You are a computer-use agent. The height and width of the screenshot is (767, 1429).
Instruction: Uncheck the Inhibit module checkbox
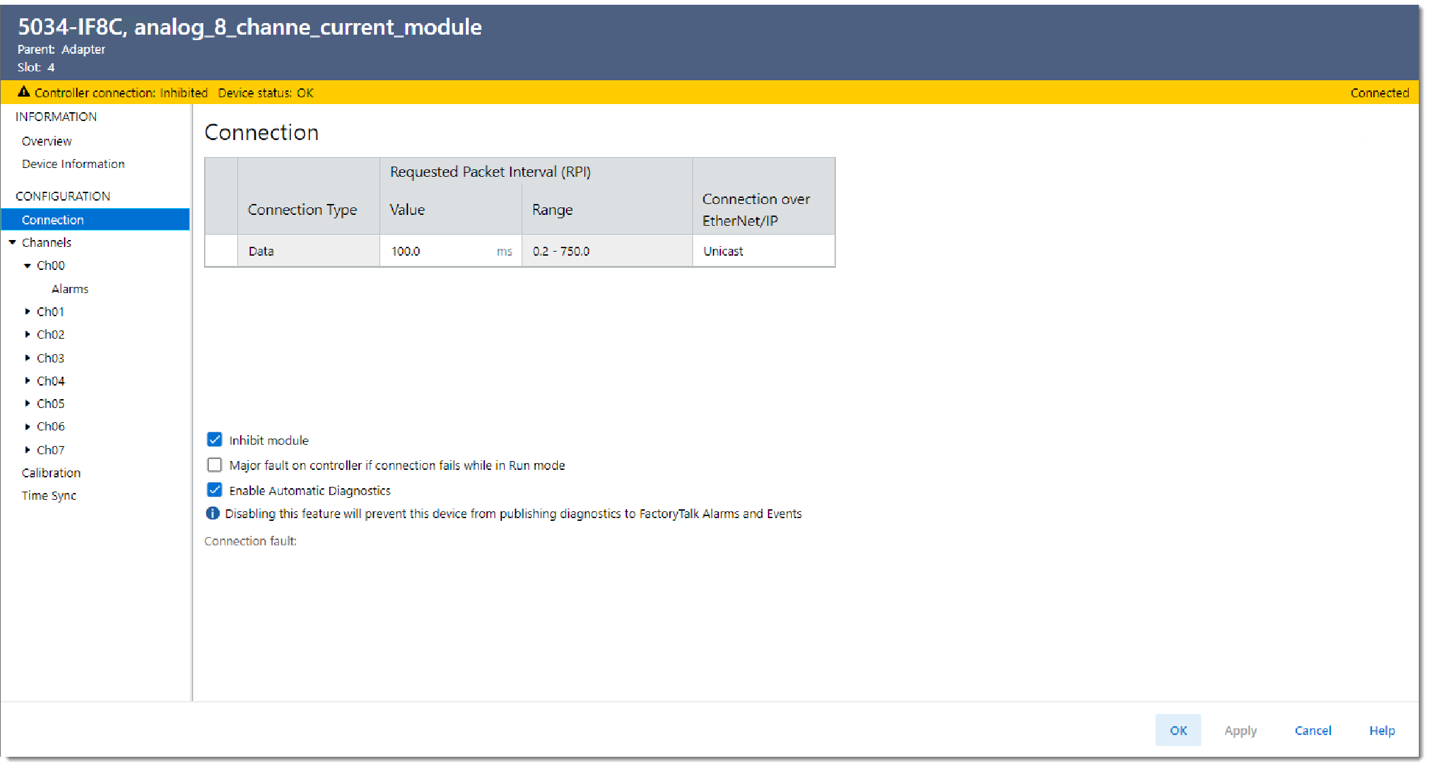click(215, 440)
